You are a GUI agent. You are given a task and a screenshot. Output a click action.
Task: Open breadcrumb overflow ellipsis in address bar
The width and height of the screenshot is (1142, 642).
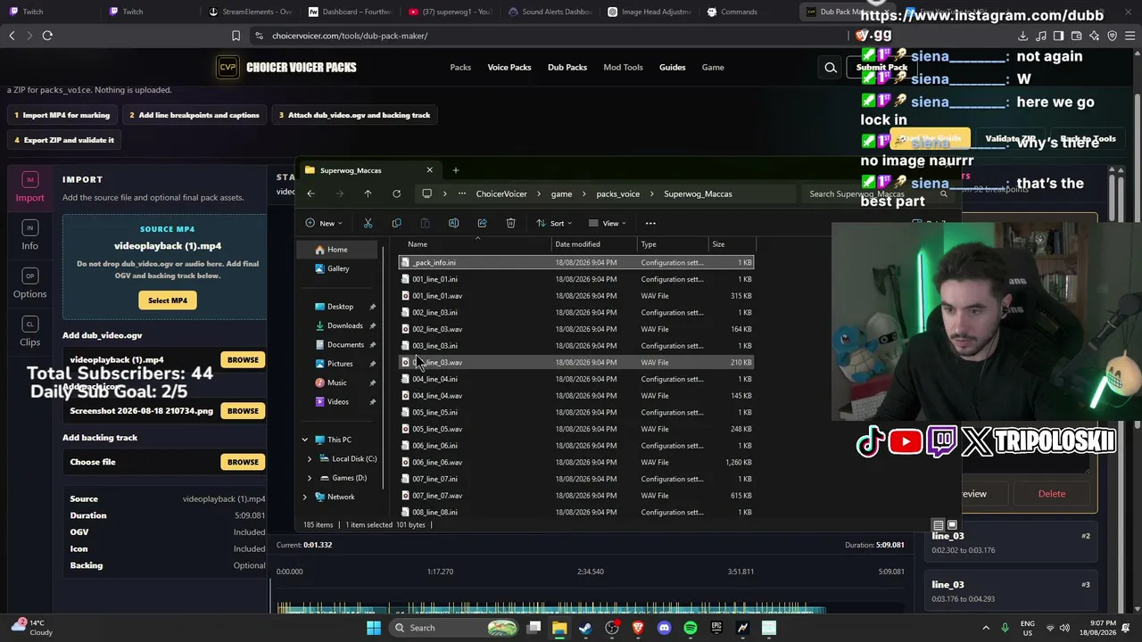(x=462, y=193)
